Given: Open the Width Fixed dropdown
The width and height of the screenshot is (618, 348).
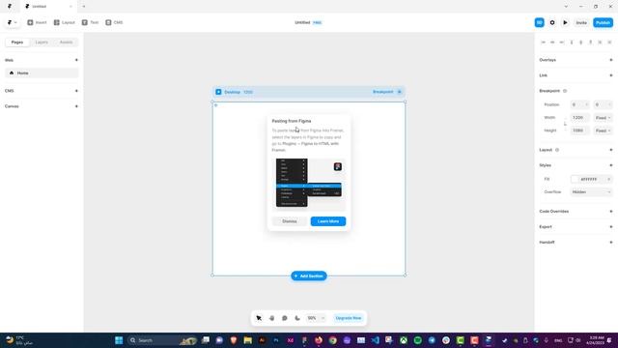Looking at the screenshot, I should [x=603, y=118].
